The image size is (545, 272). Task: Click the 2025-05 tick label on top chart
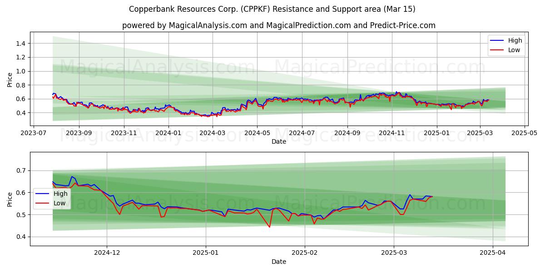pyautogui.click(x=525, y=134)
